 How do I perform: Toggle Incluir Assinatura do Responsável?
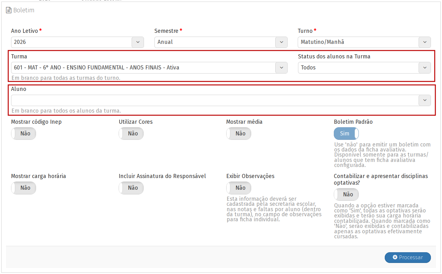131,188
